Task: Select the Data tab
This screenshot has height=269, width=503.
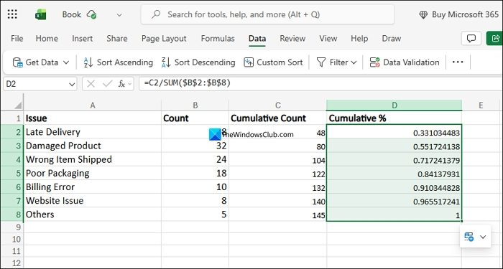Action: [257, 39]
